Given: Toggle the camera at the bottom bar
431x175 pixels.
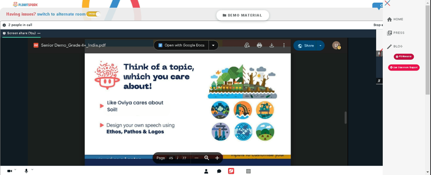Looking at the screenshot, I should pos(9,171).
